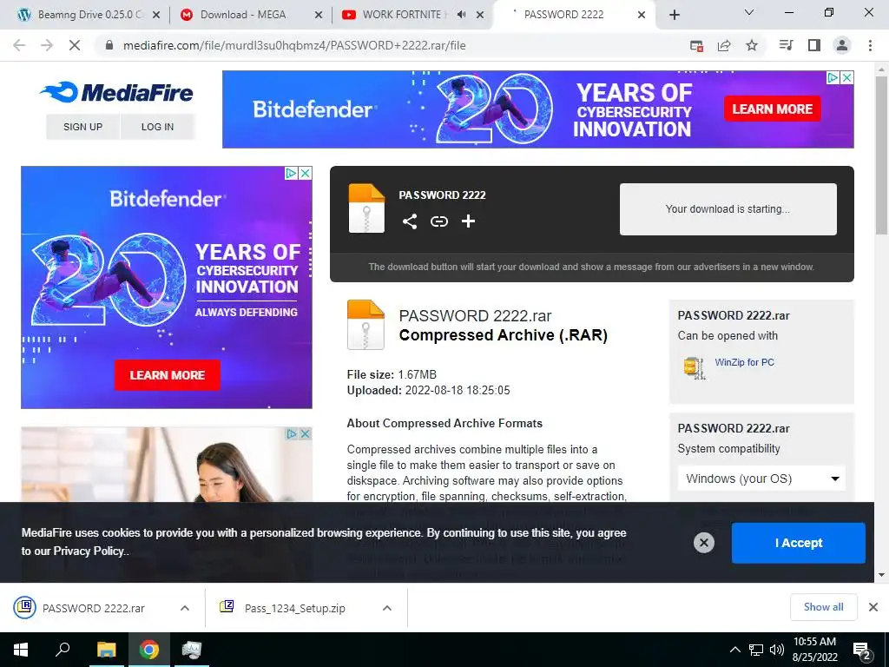
Task: Click the copy link icon under PASSWORD 2222
Action: coord(438,221)
